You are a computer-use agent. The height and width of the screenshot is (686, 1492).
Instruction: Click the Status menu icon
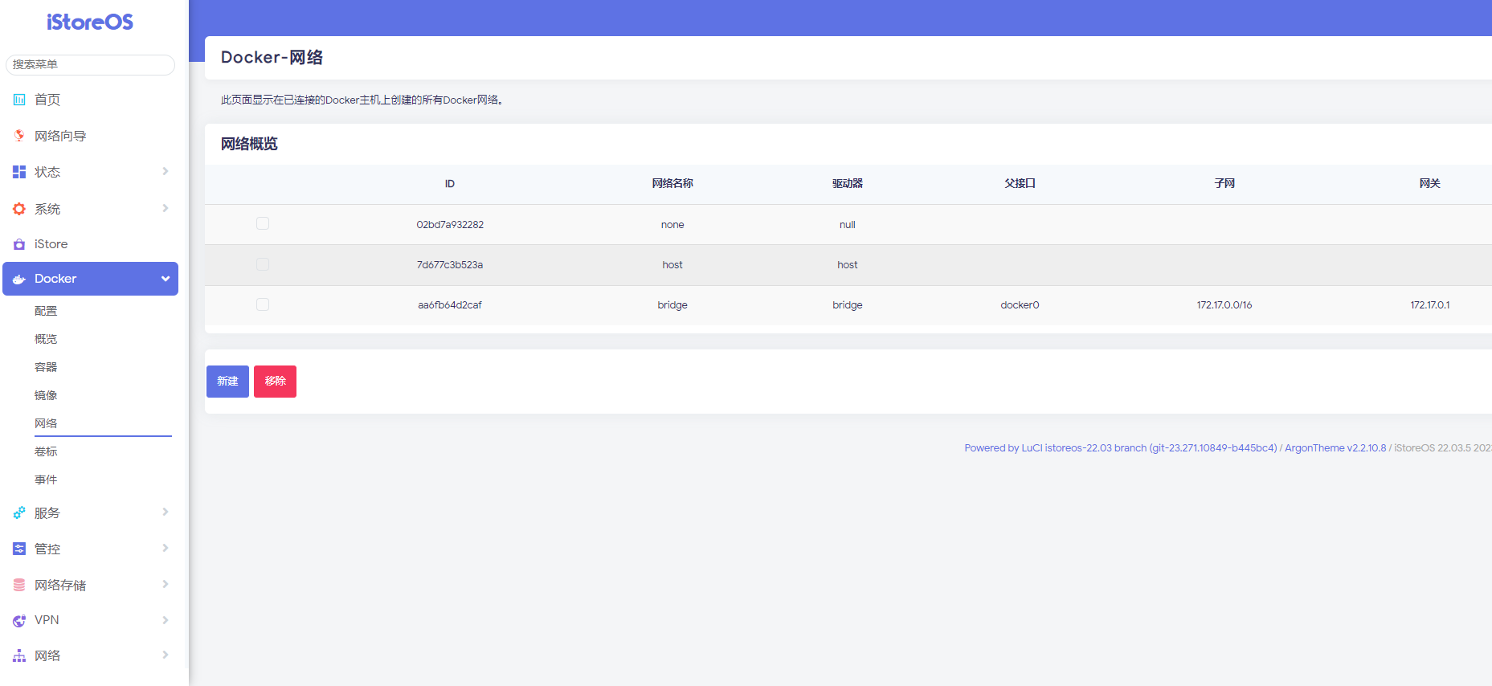click(19, 172)
